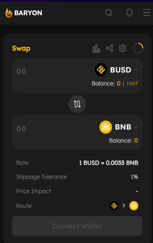Click the share swap icon

pos(110,48)
